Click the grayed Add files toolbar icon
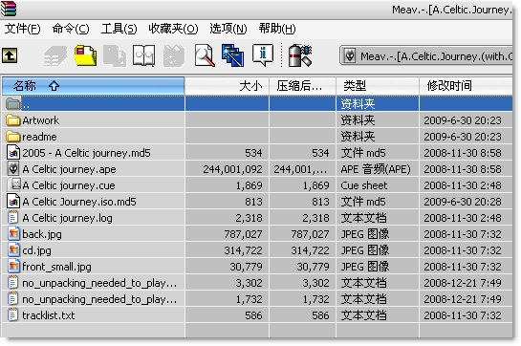 [55, 55]
